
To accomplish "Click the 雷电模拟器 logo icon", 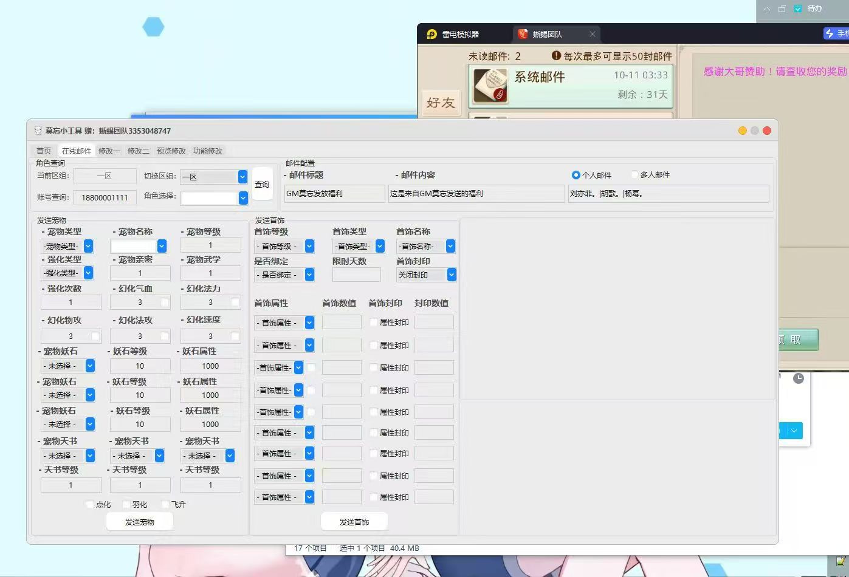I will click(431, 34).
